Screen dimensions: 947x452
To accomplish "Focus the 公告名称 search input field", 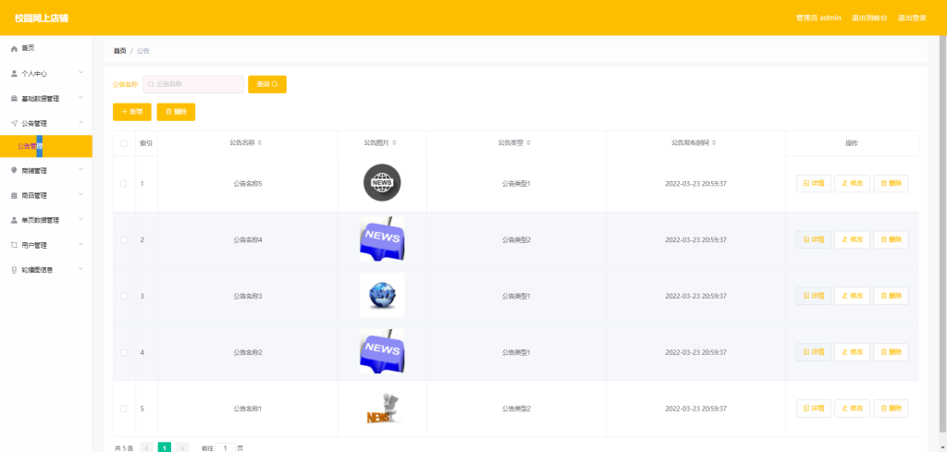I will (193, 84).
